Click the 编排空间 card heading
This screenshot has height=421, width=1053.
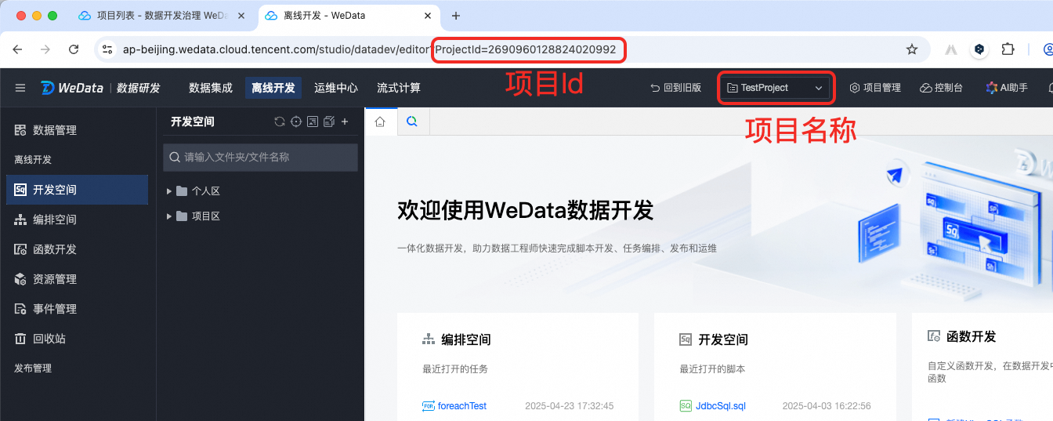click(x=466, y=339)
